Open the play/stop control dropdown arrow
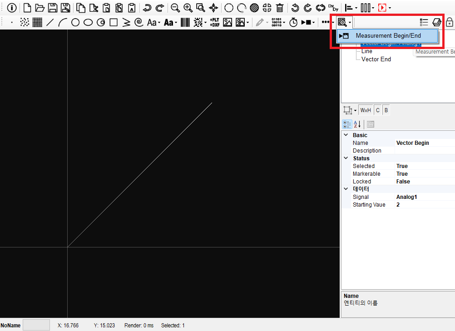455x331 pixels. 314,23
